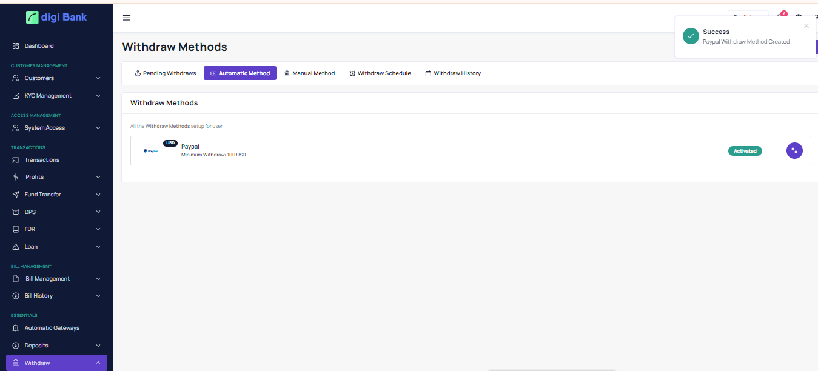The height and width of the screenshot is (371, 818).
Task: Switch to Manual Method tab
Action: (309, 73)
